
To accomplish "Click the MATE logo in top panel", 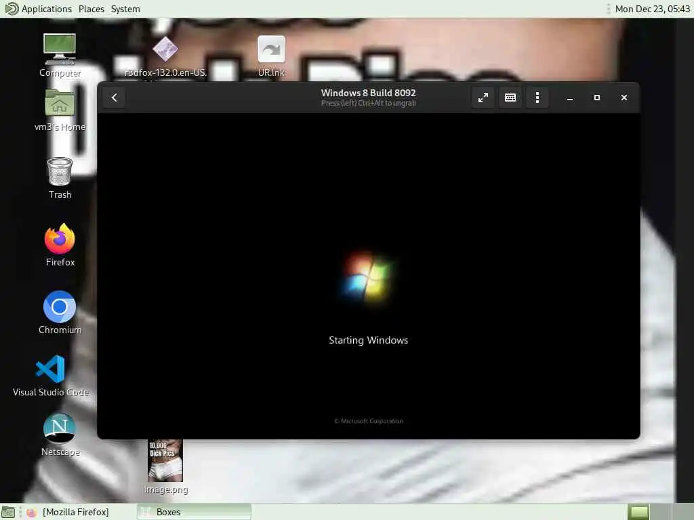I will (x=12, y=8).
